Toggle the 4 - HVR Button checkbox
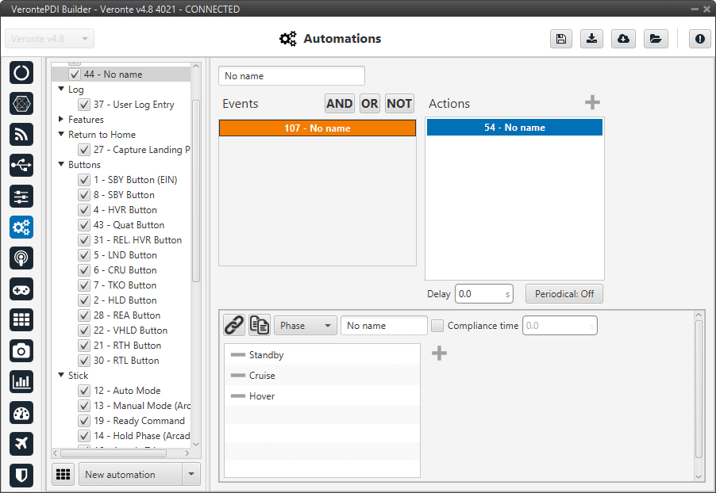 coord(84,210)
